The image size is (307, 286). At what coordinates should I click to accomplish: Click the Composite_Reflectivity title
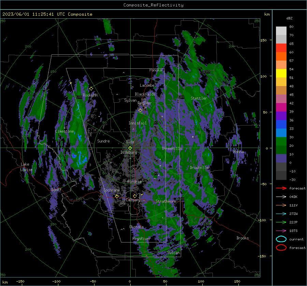(153, 5)
